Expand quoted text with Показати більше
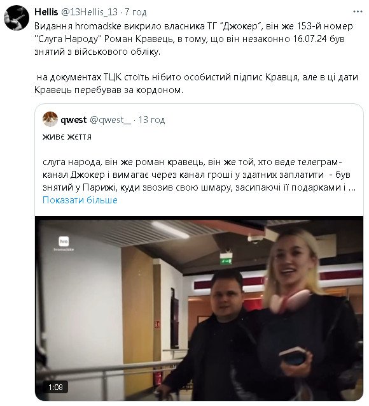The height and width of the screenshot is (406, 369). pos(80,200)
